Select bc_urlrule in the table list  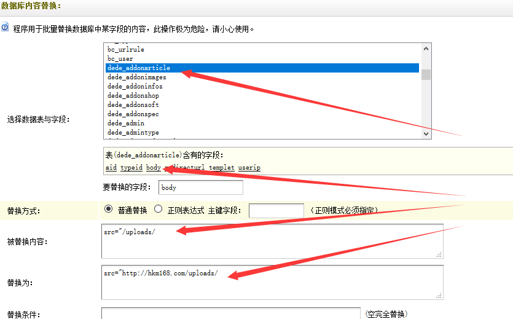(262, 49)
